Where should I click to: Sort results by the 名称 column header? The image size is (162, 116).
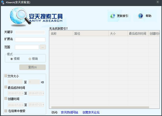pyautogui.click(x=61, y=33)
